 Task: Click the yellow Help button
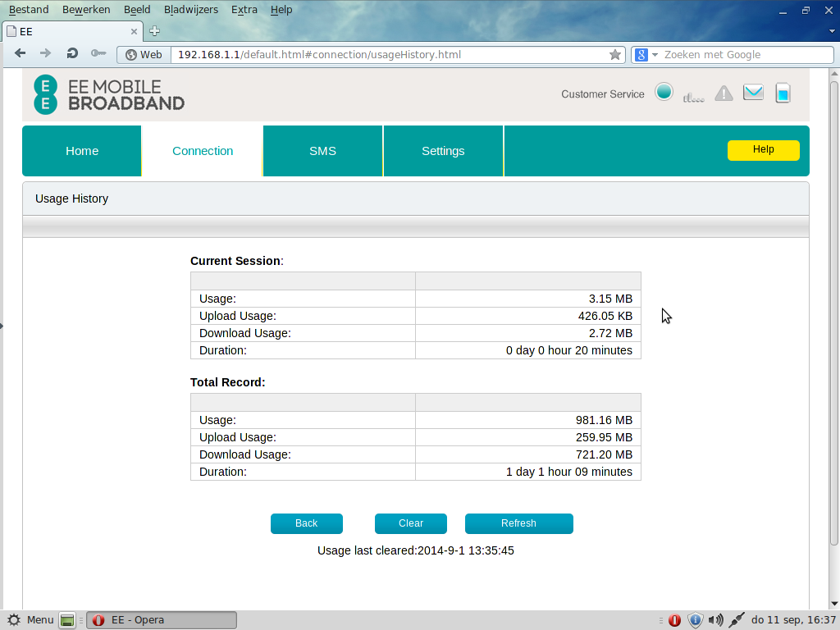click(x=763, y=150)
